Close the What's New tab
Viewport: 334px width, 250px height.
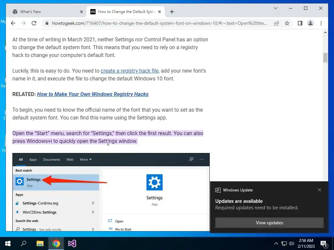[x=81, y=12]
